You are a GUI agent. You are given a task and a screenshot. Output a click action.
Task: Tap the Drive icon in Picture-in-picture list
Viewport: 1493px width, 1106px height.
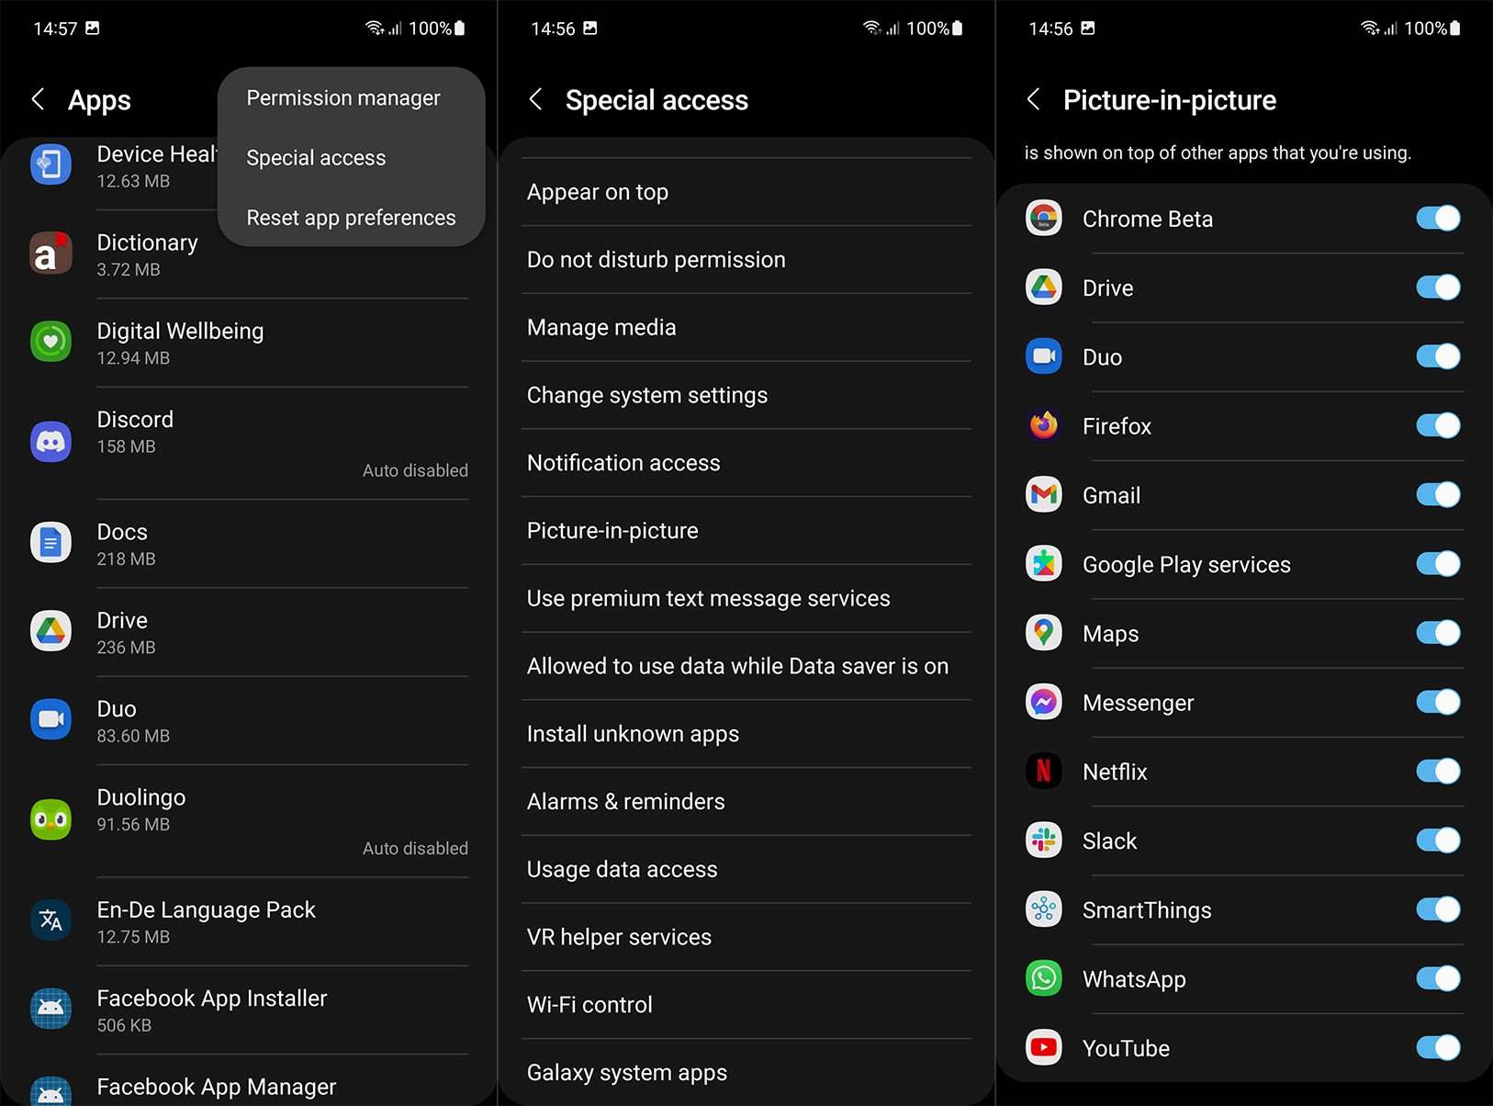tap(1044, 288)
